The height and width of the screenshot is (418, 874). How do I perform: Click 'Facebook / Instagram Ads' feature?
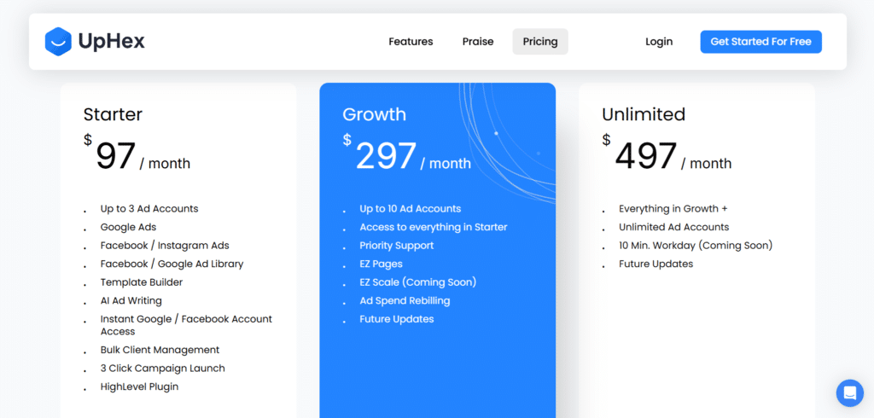click(x=165, y=246)
